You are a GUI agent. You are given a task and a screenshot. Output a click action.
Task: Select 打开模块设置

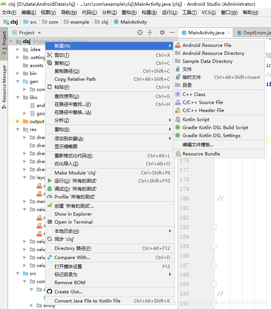pyautogui.click(x=110, y=266)
